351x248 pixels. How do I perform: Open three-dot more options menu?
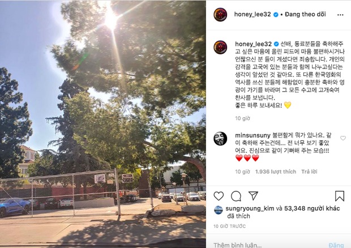coord(340,15)
